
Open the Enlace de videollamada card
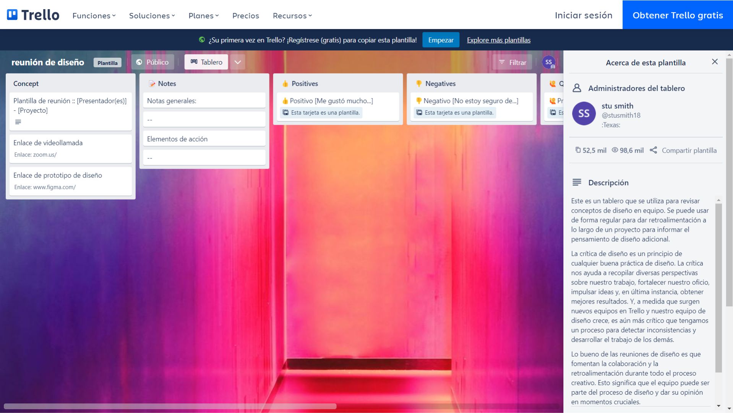71,148
